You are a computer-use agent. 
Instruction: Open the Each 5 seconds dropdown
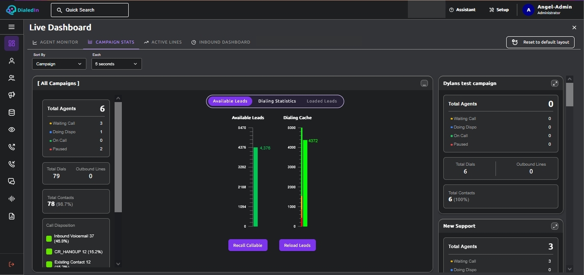click(117, 64)
